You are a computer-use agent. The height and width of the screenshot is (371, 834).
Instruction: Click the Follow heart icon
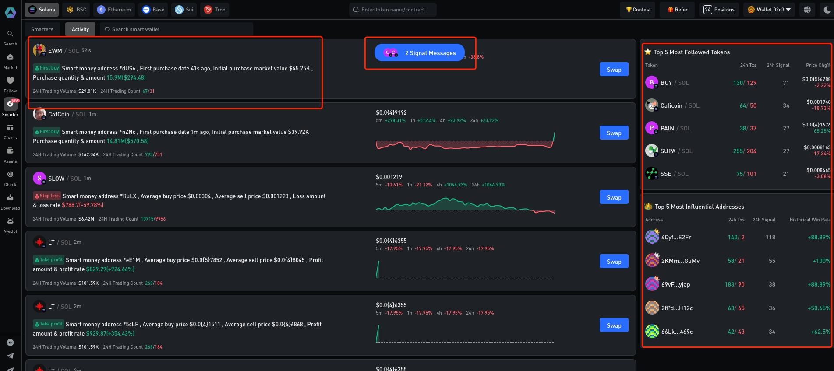10,81
